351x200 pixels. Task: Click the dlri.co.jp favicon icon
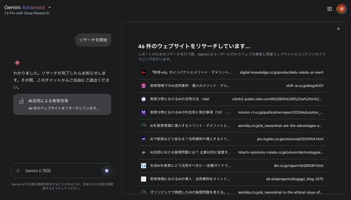[143, 166]
